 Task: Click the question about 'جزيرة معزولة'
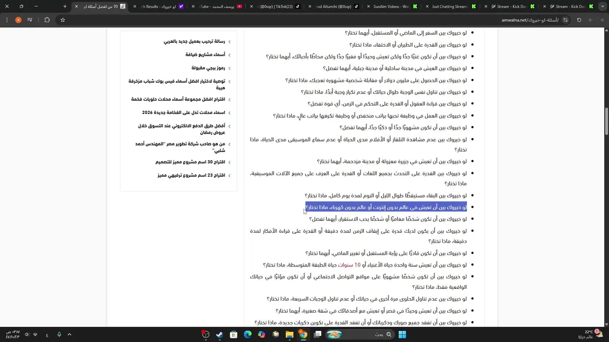[392, 161]
